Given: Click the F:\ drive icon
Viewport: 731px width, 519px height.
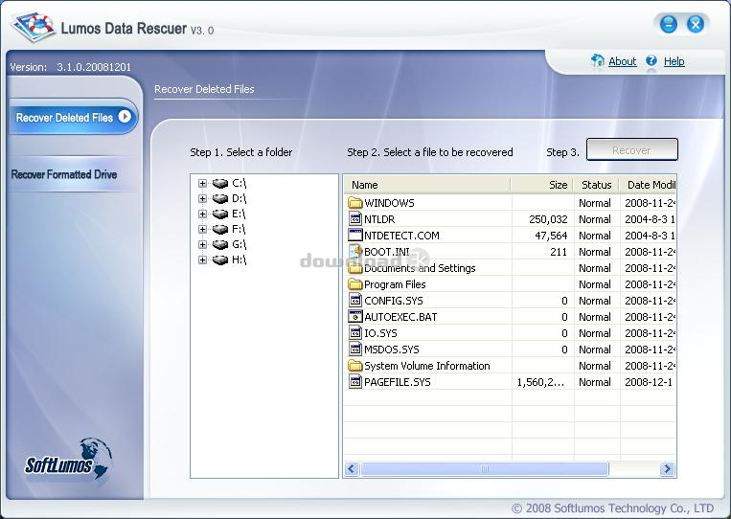Looking at the screenshot, I should click(220, 229).
